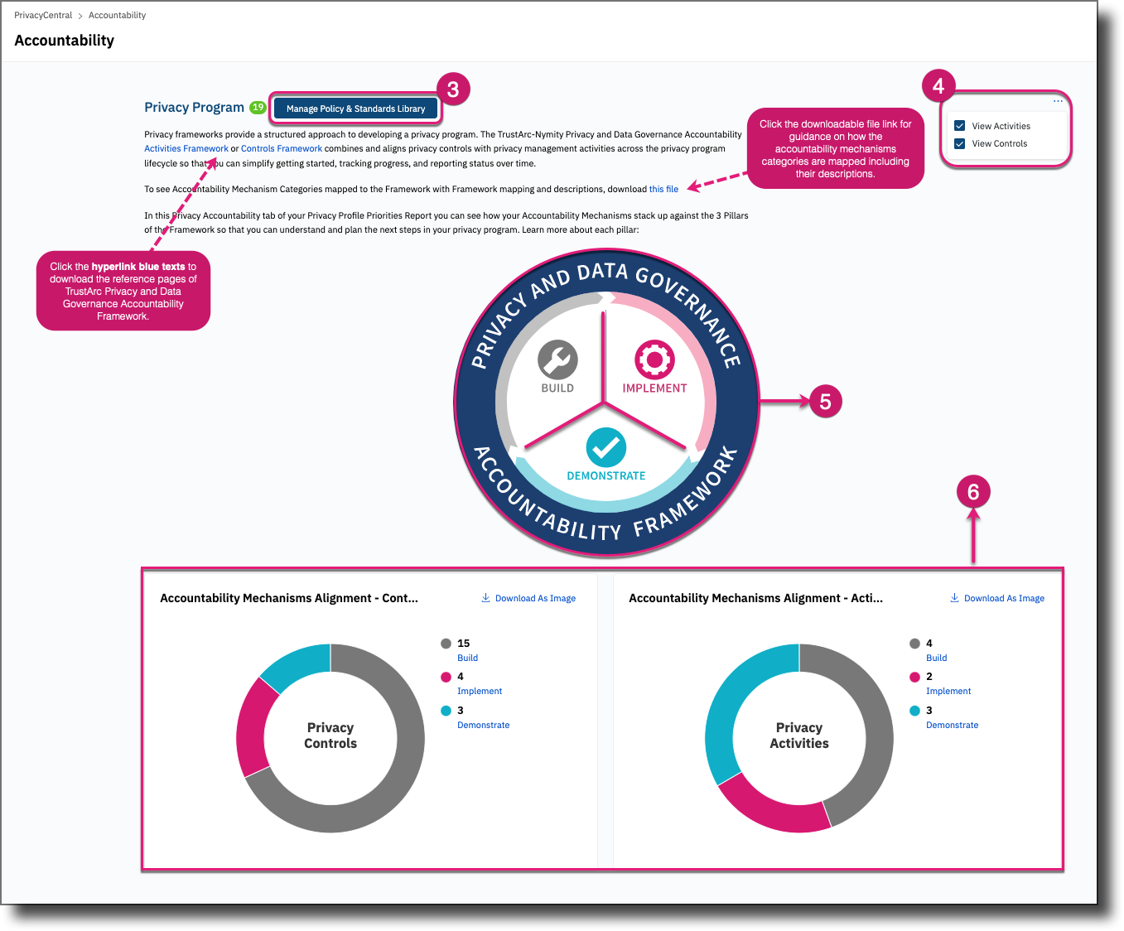Click the Build wrench icon
The image size is (1124, 931).
557,360
